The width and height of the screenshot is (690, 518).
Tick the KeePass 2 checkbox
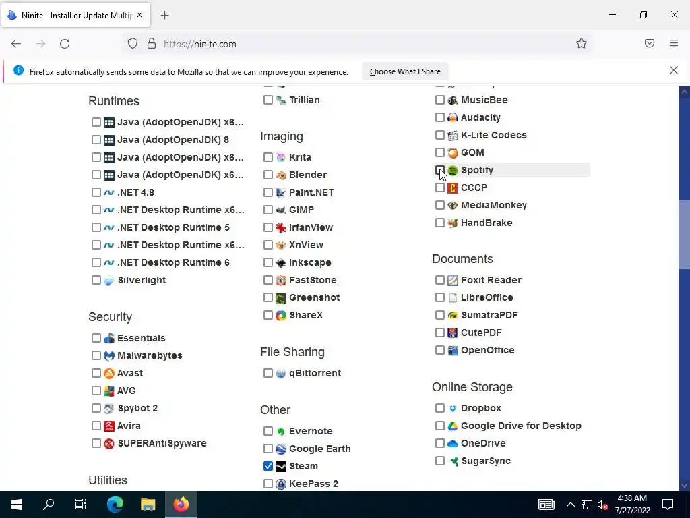tap(268, 484)
